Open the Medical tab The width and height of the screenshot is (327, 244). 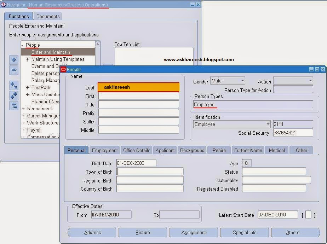[x=277, y=150]
